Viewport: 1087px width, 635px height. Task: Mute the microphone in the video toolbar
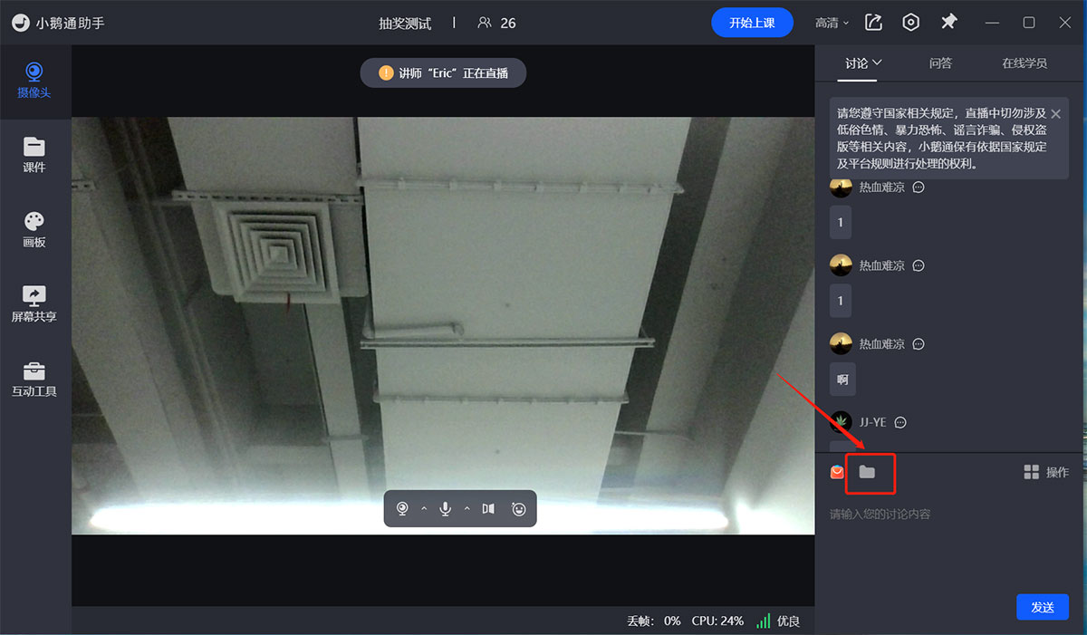[x=446, y=509]
